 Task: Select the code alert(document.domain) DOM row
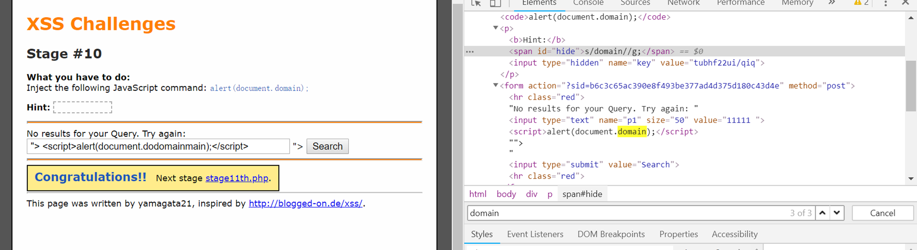pyautogui.click(x=585, y=17)
